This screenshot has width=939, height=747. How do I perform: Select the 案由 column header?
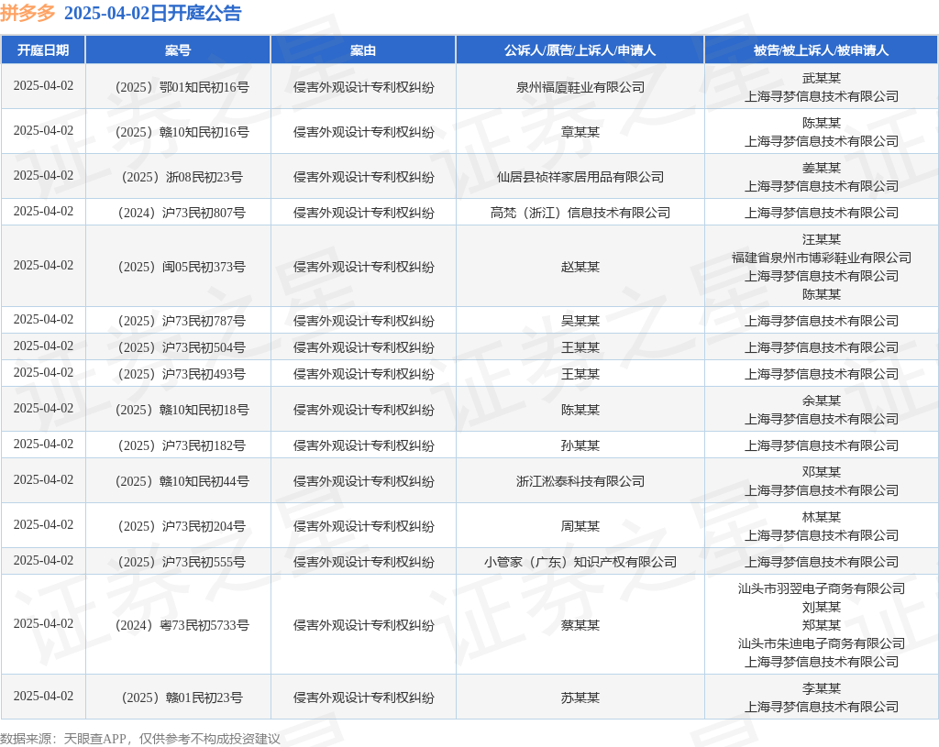coord(363,50)
